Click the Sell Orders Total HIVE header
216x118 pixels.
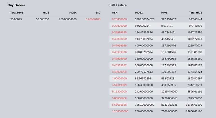point(195,13)
